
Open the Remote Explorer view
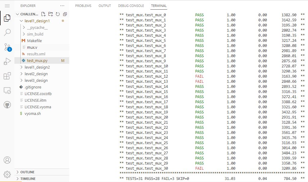tap(8, 90)
